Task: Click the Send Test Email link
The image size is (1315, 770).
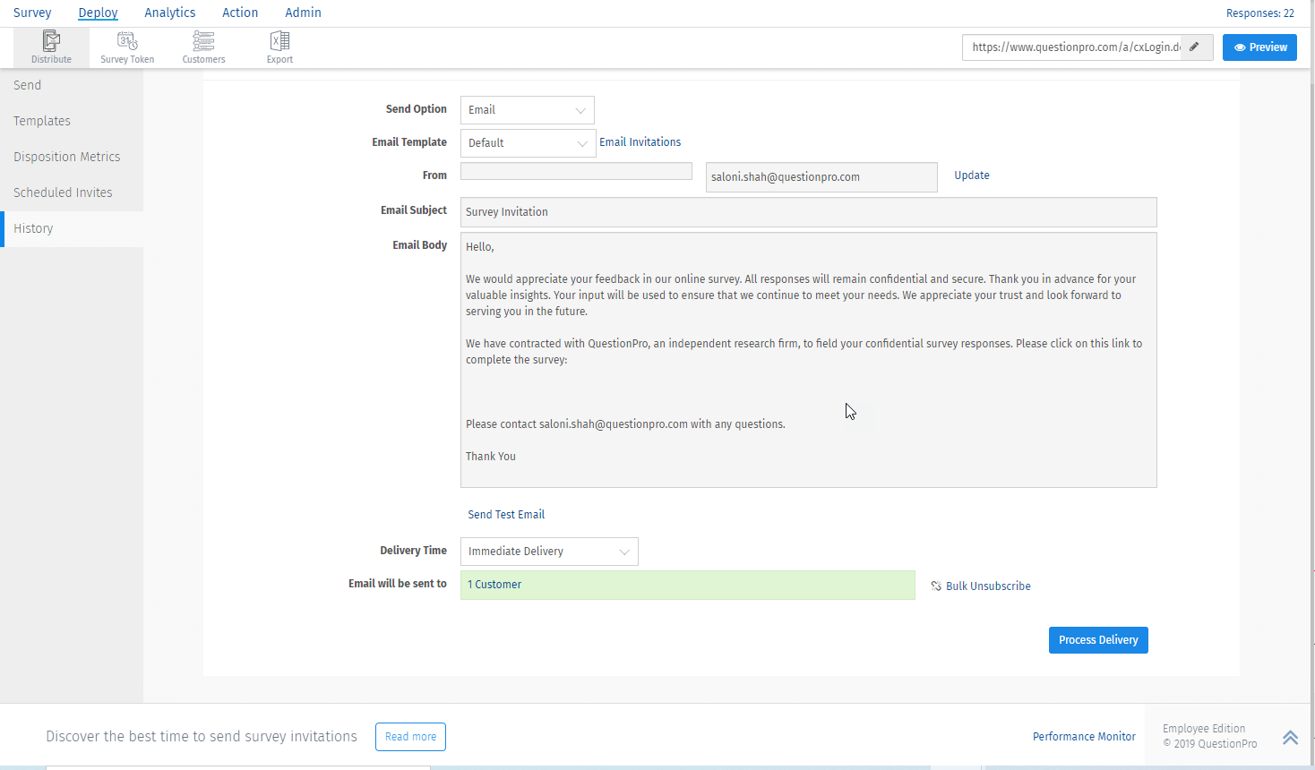Action: (506, 515)
